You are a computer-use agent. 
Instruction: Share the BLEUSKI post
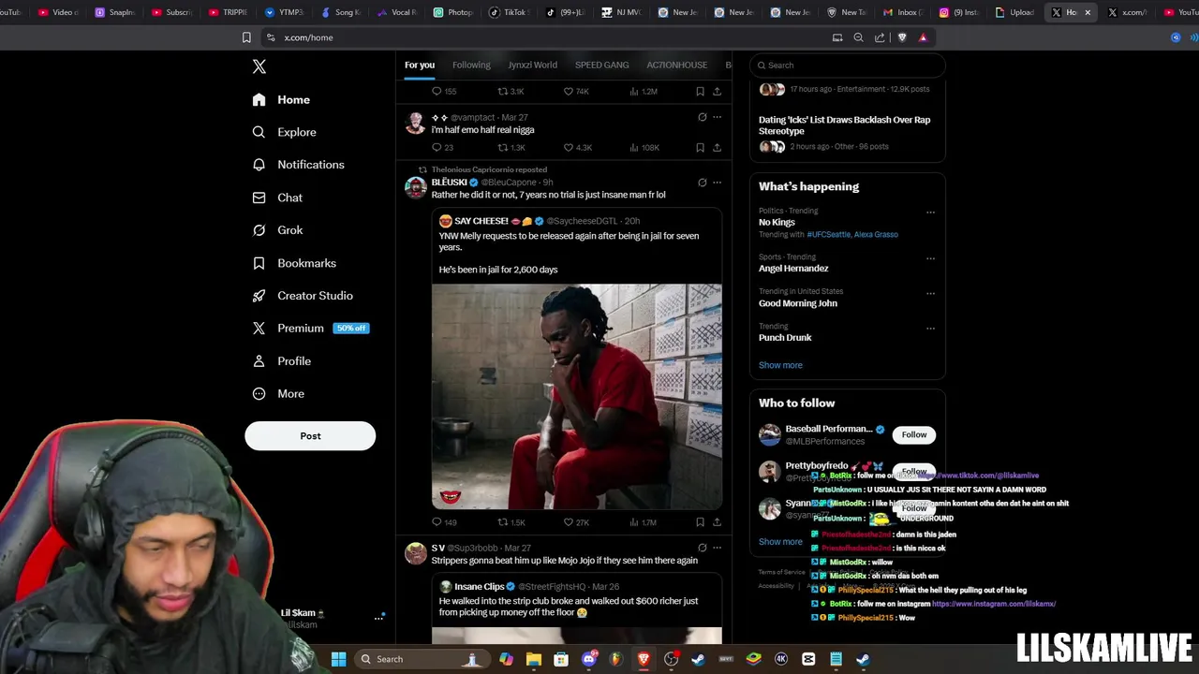[717, 522]
